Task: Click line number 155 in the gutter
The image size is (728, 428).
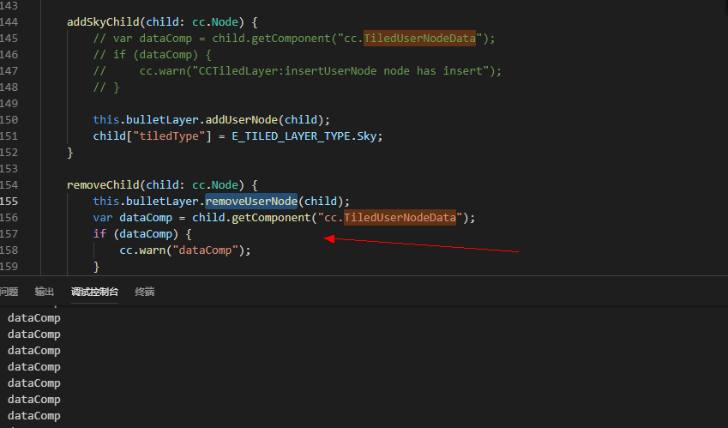Action: tap(9, 201)
